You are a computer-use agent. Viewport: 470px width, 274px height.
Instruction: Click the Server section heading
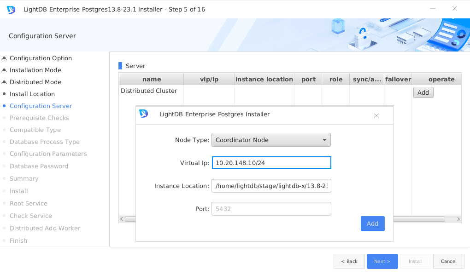(x=135, y=66)
